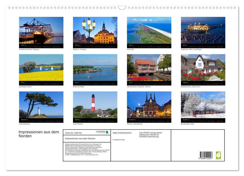Click the 'Rathaus, Wernigerode' caption
Image resolution: width=244 pixels, height=176 pixels.
tap(134, 124)
